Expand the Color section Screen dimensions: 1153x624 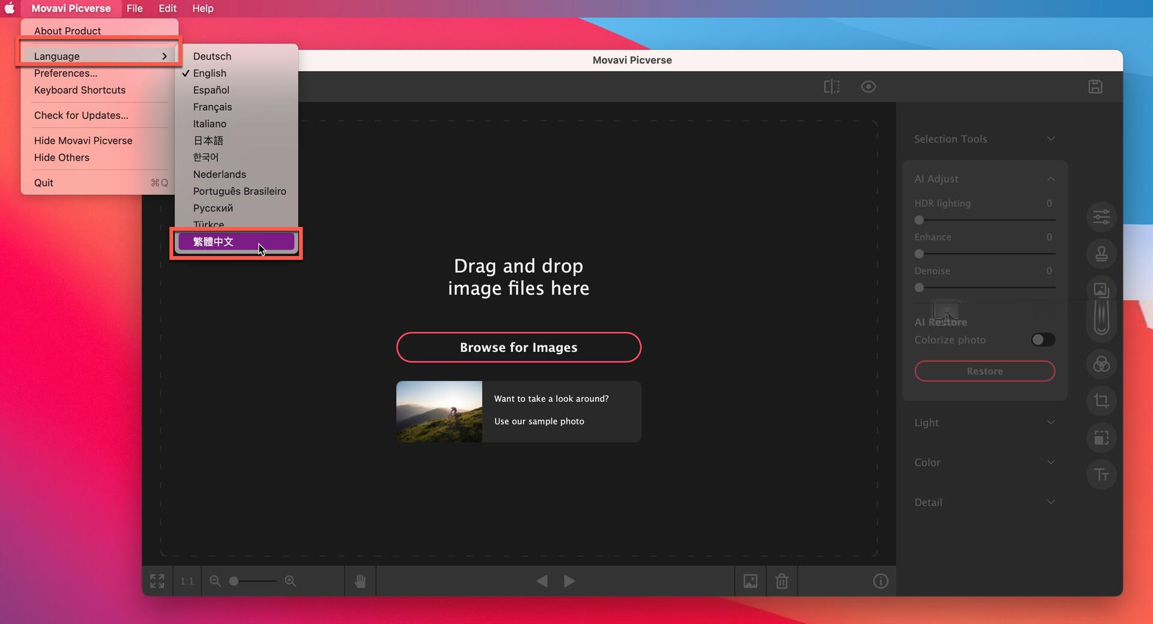click(x=985, y=462)
